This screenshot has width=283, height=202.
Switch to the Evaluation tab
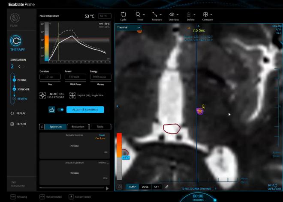click(78, 127)
